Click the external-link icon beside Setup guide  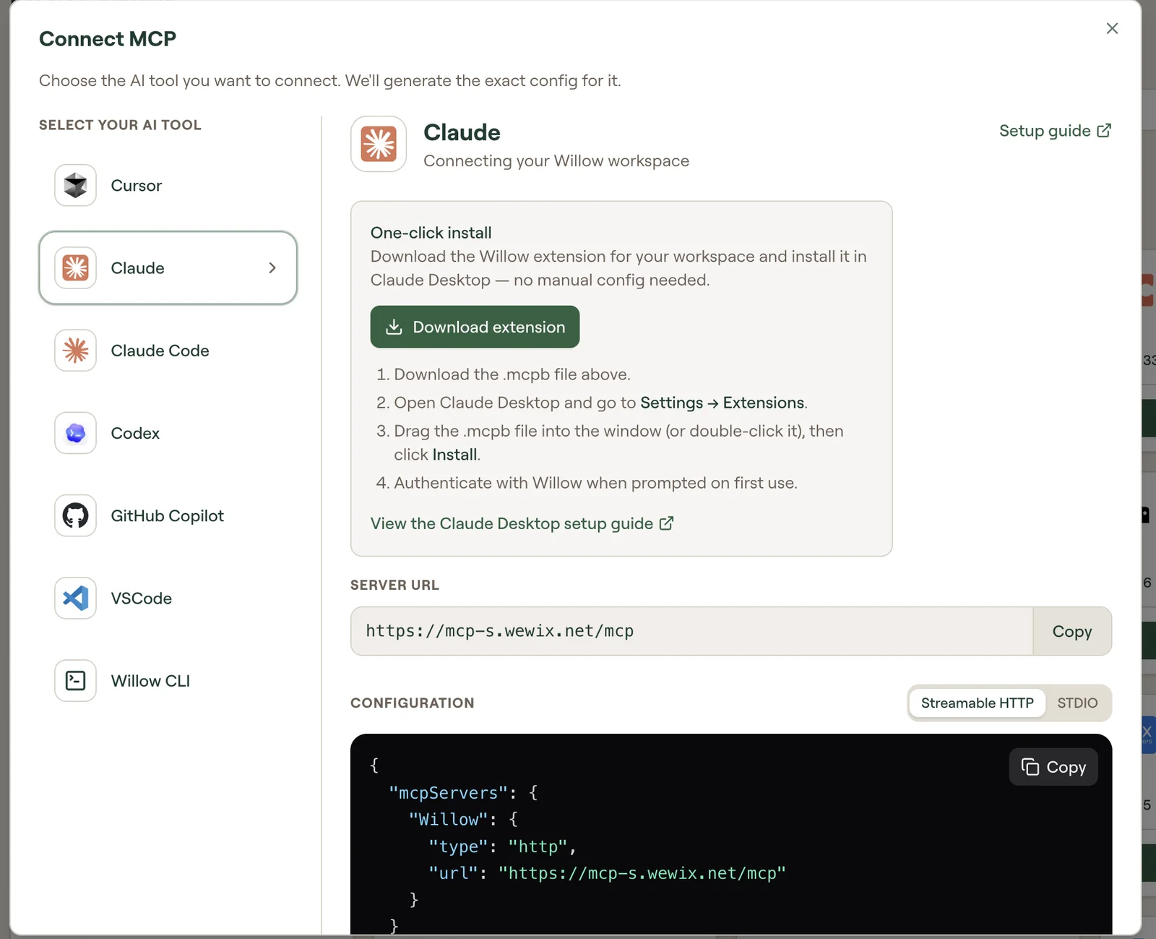coord(1104,131)
